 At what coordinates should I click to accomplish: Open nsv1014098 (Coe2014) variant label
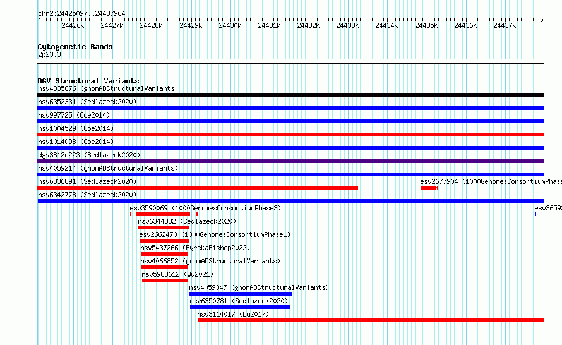76,142
